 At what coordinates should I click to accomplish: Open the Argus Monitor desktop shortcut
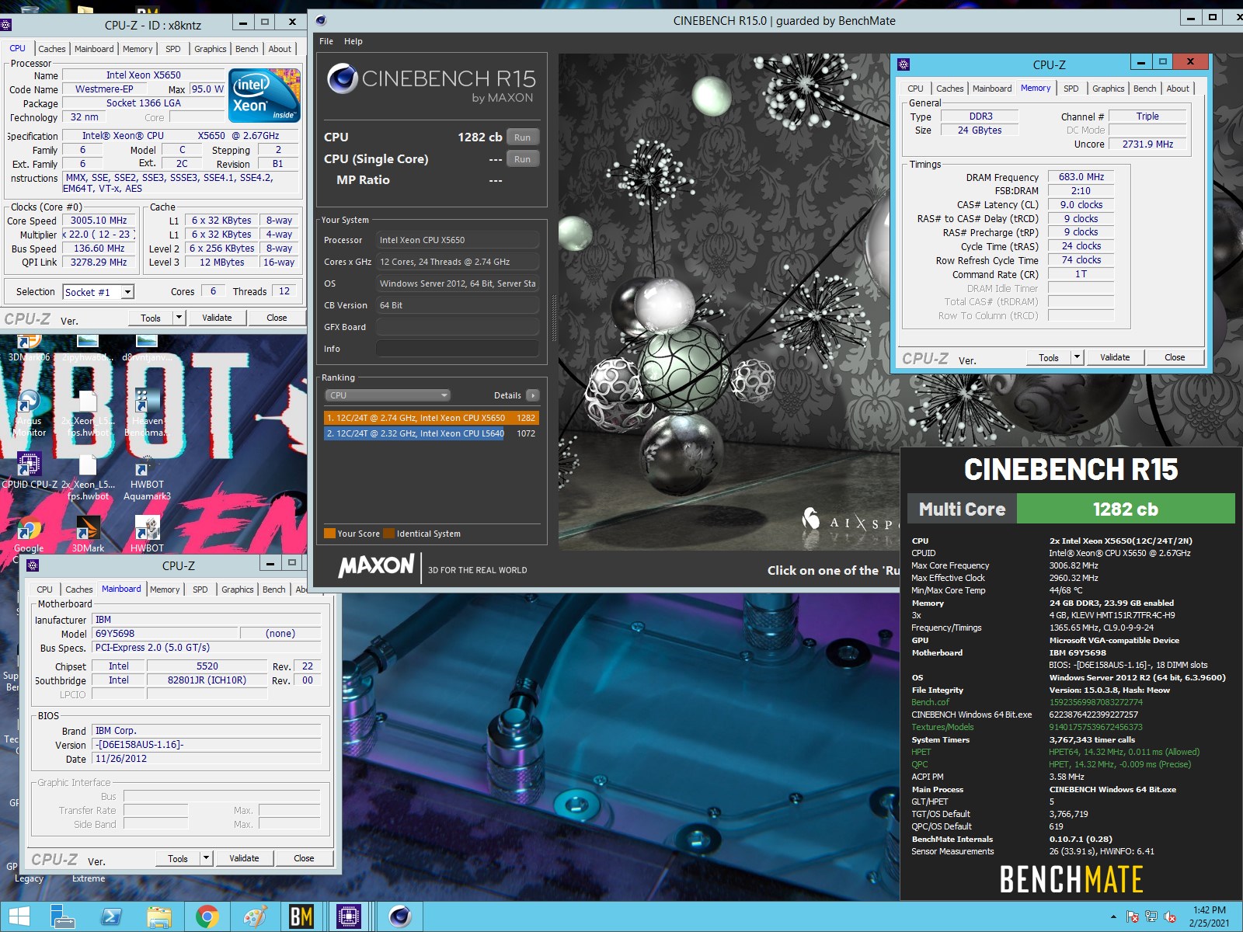coord(29,413)
